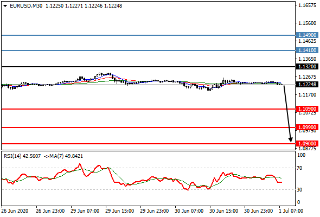
Task: Click the black downward arrow head
Action: (291, 139)
